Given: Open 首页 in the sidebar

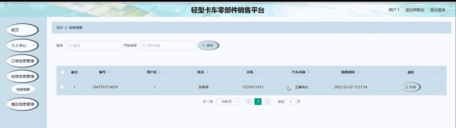Looking at the screenshot, I should click(x=22, y=30).
